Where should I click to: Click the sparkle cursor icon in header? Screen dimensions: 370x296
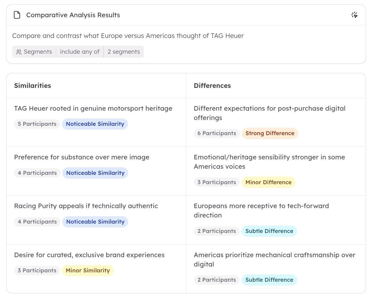(354, 15)
